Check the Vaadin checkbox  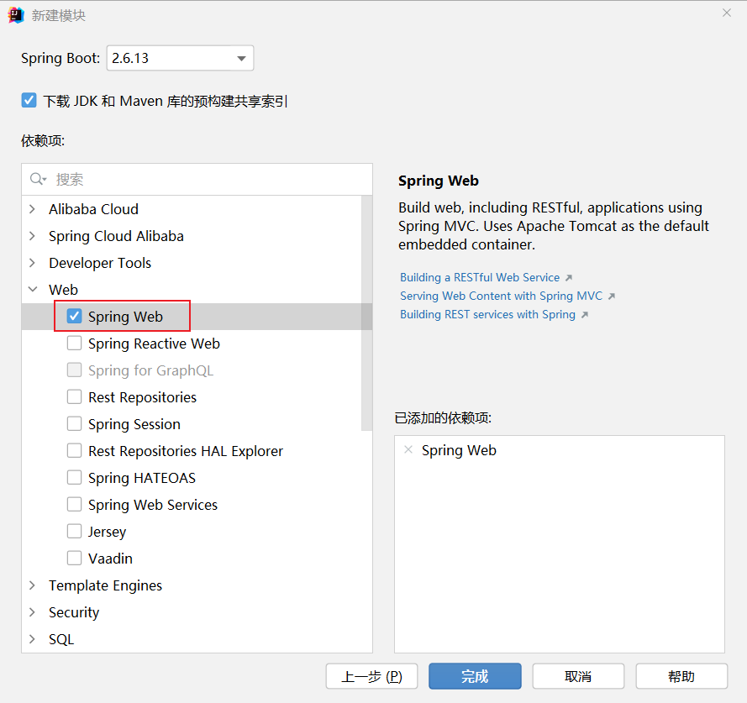pyautogui.click(x=74, y=559)
